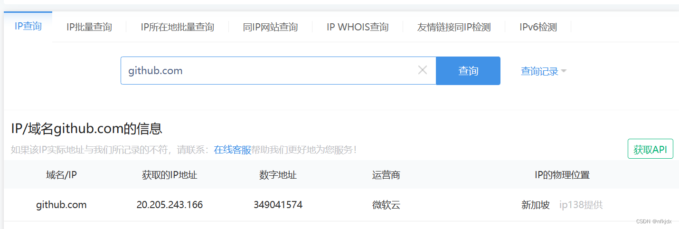The width and height of the screenshot is (679, 229).
Task: Switch to 友情链接同IP检测 tab
Action: (x=454, y=27)
